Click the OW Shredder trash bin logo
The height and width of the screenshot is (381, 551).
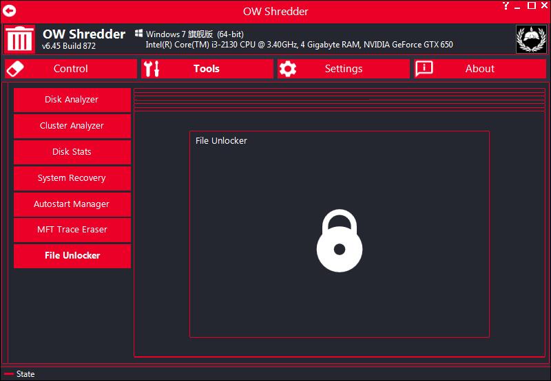(x=20, y=39)
